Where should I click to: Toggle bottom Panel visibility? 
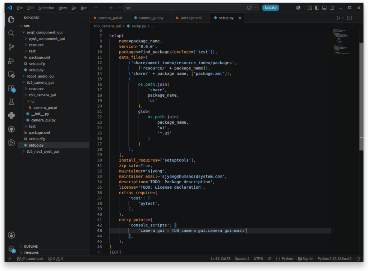325,8
